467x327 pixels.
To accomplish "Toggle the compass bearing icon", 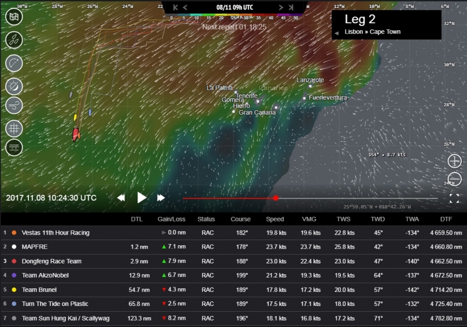I will [x=14, y=86].
